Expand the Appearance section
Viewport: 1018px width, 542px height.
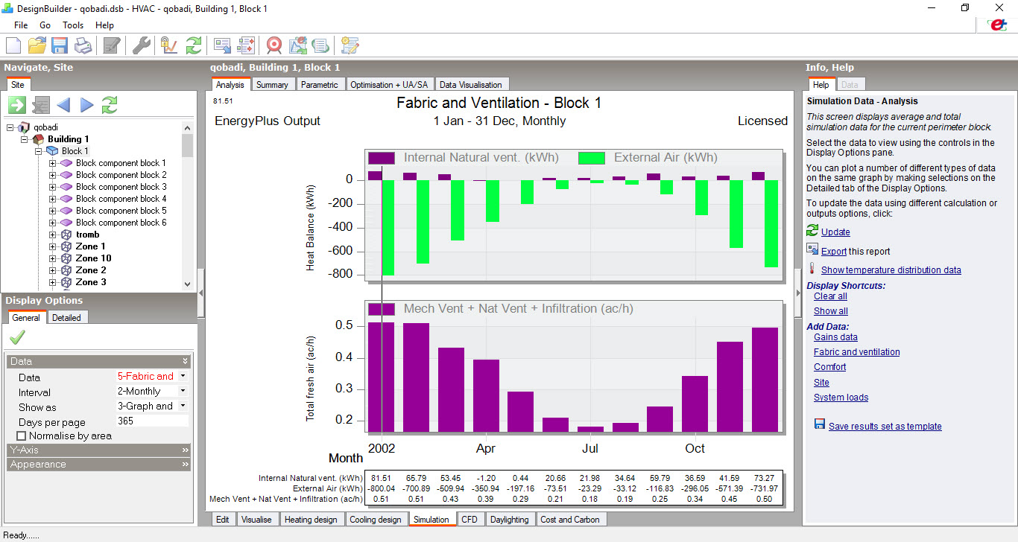(x=99, y=464)
